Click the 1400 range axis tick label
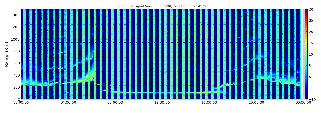The image size is (321, 113). pos(16,15)
